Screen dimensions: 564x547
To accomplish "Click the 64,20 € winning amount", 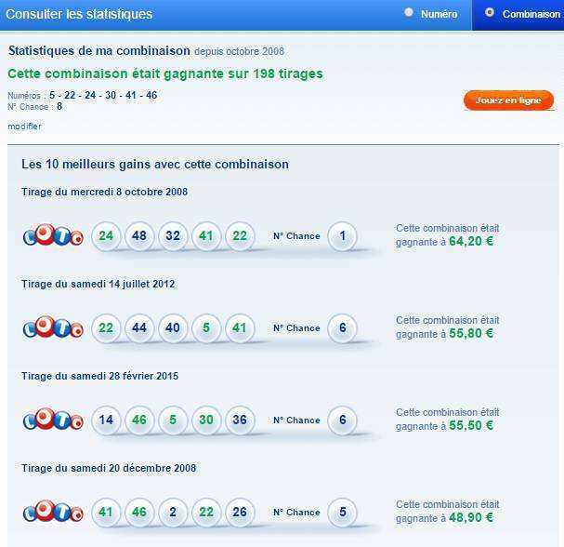I will [471, 242].
